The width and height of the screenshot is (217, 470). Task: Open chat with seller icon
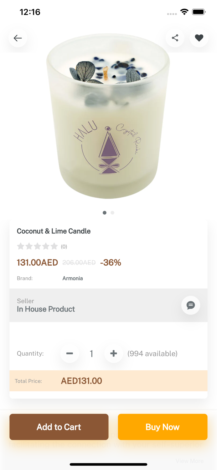(190, 305)
